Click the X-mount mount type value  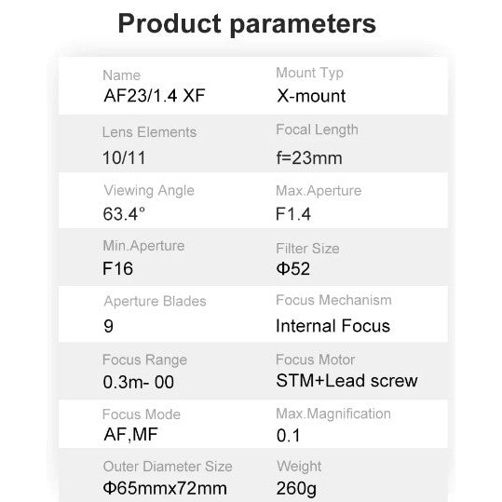click(x=311, y=96)
